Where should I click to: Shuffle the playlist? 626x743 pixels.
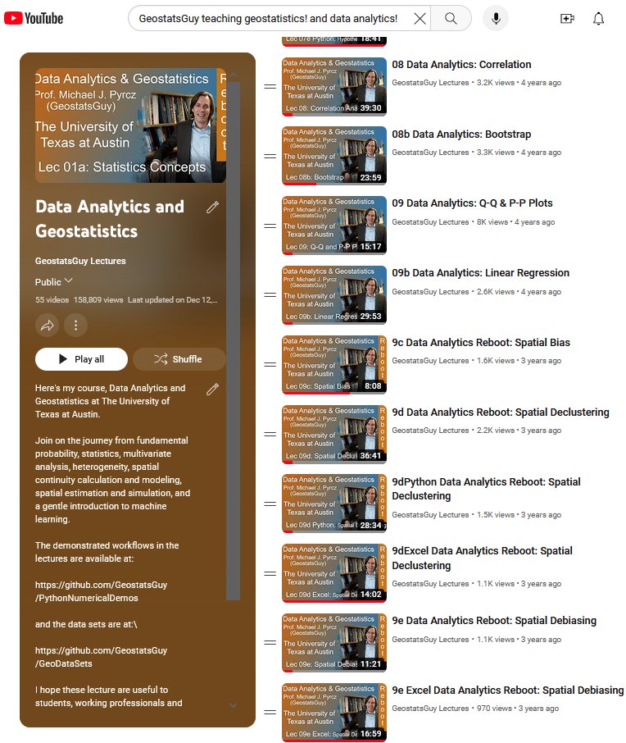point(179,359)
